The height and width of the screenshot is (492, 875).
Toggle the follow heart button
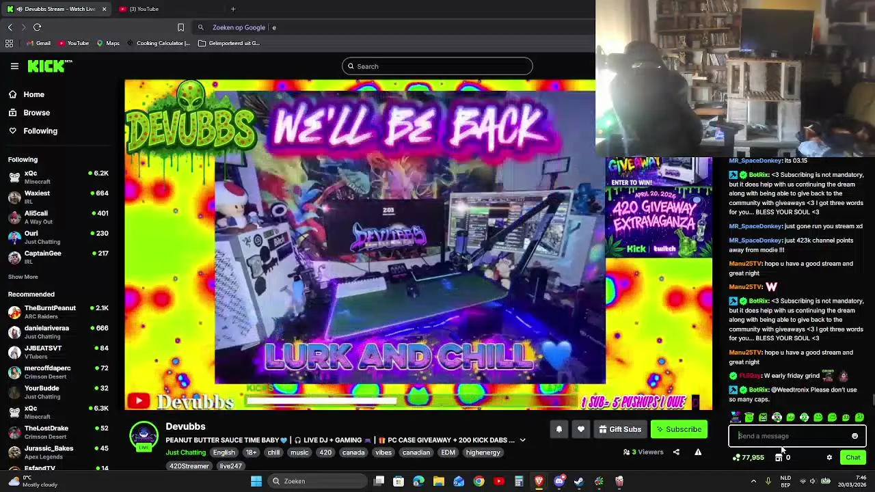581,430
